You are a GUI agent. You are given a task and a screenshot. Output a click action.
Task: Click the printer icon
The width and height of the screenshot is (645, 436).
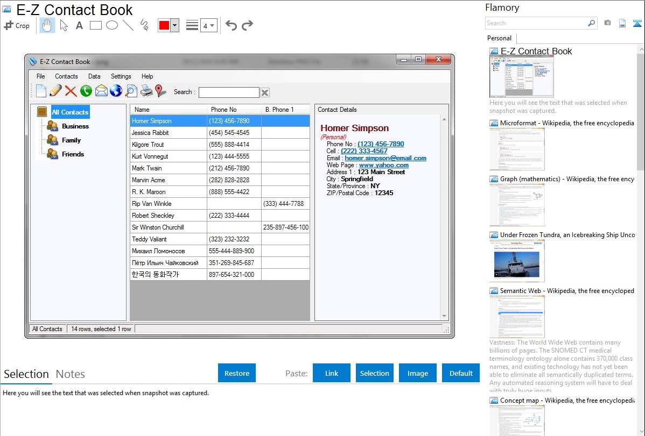pos(146,91)
